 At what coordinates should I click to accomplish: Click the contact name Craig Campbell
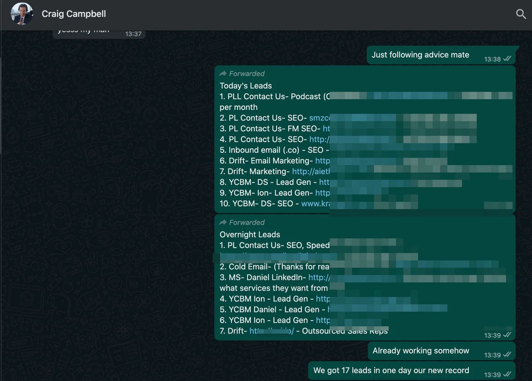pos(74,14)
